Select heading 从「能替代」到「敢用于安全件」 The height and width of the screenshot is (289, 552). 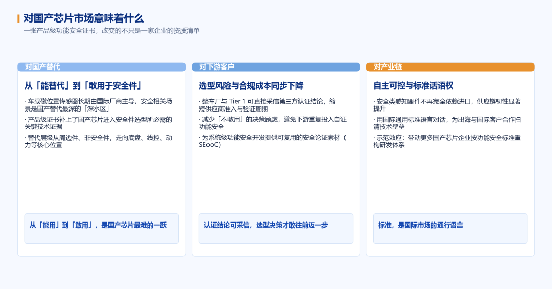84,85
